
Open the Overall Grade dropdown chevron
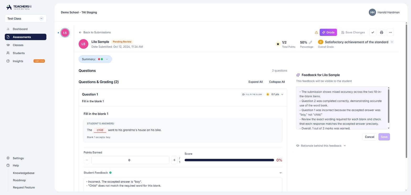click(x=392, y=42)
